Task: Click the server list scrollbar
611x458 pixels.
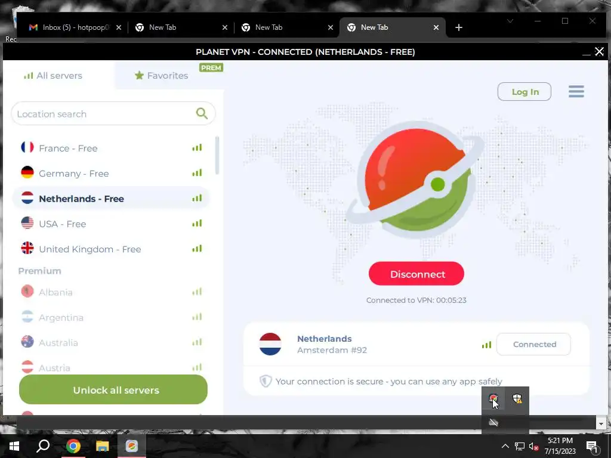Action: (x=217, y=156)
